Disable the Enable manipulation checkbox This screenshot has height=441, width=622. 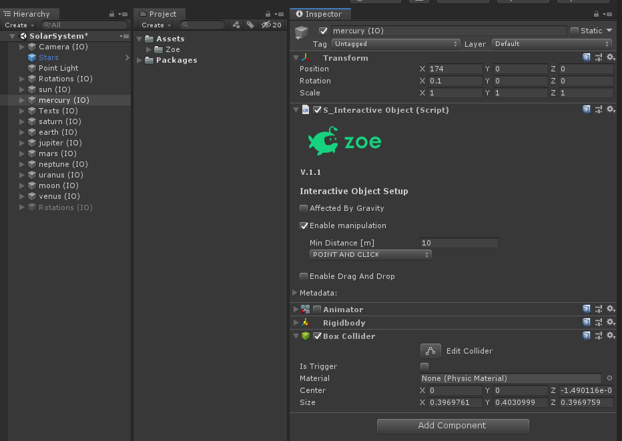point(304,226)
